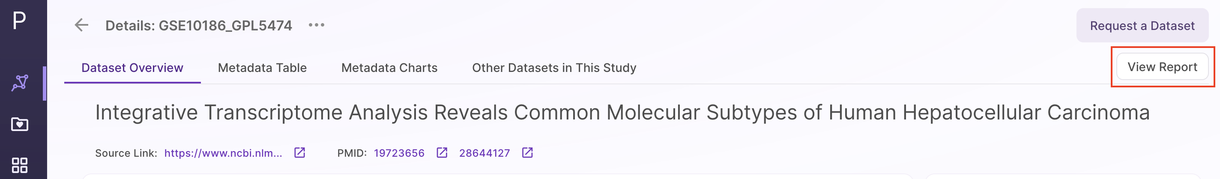Click external-link icon after PMID 19723656

tap(441, 152)
